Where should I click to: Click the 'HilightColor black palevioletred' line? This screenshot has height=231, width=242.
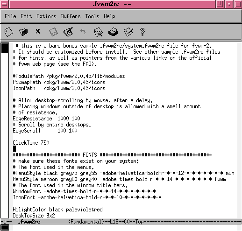coord(57,210)
